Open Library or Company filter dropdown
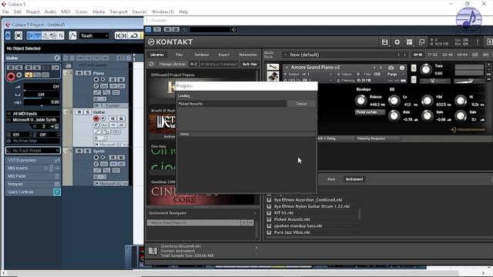The height and width of the screenshot is (277, 493). click(219, 64)
